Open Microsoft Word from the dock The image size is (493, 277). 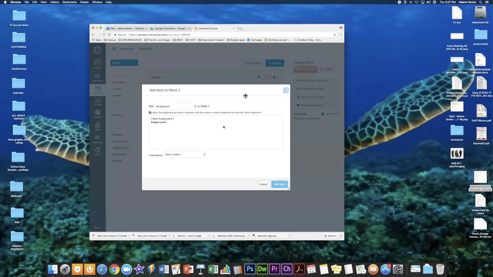point(164,269)
